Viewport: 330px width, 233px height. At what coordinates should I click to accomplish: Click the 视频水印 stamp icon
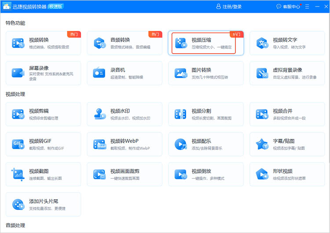pyautogui.click(x=99, y=114)
